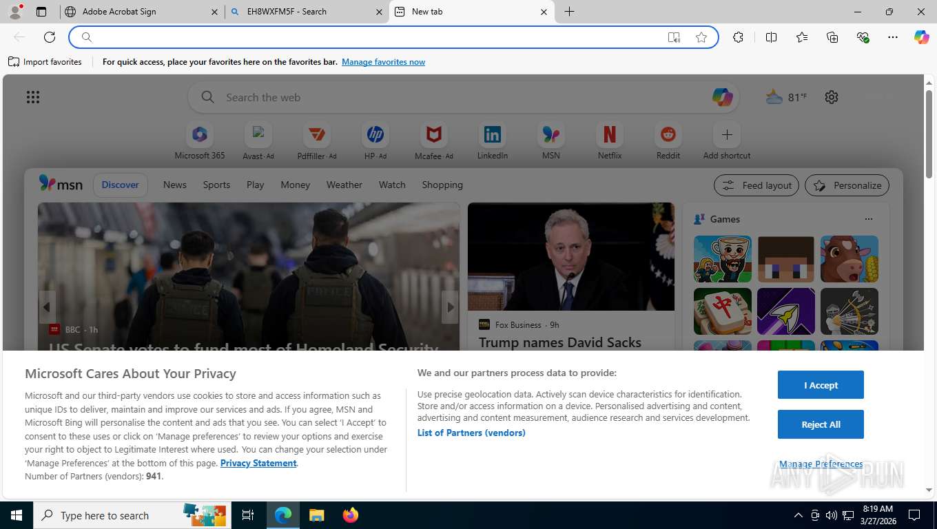Click Import favorites on favorites bar
This screenshot has width=937, height=529.
(x=45, y=62)
